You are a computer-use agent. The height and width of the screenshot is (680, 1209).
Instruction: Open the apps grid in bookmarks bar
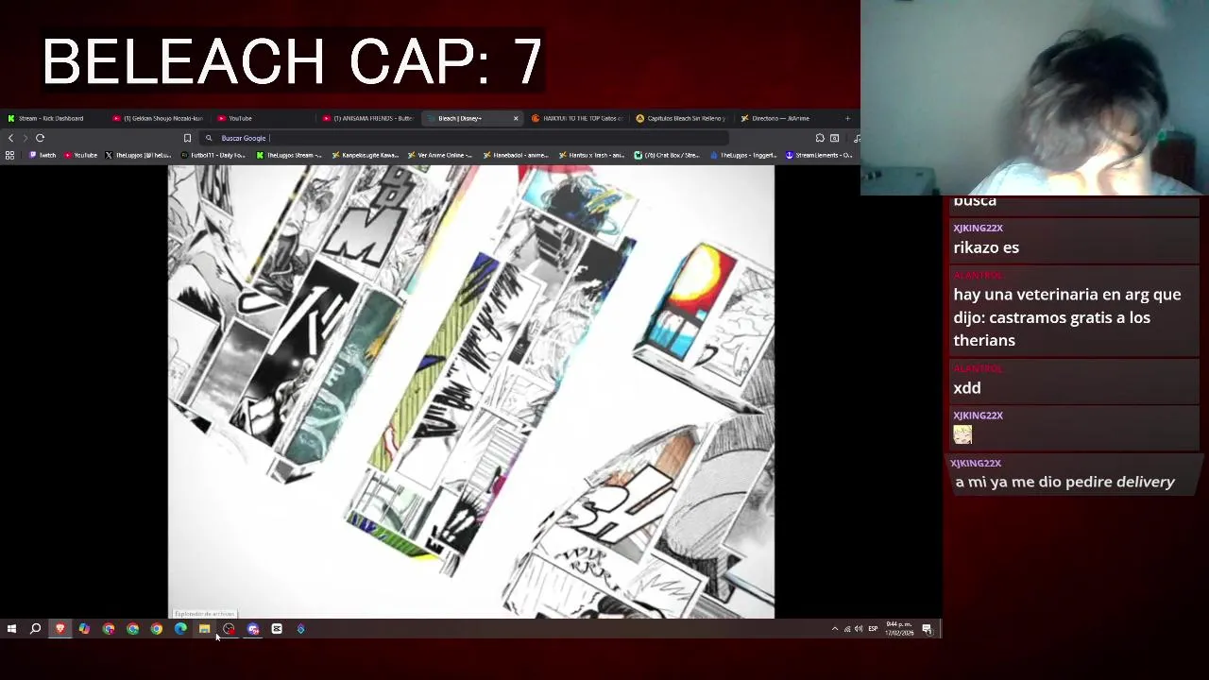coord(9,155)
